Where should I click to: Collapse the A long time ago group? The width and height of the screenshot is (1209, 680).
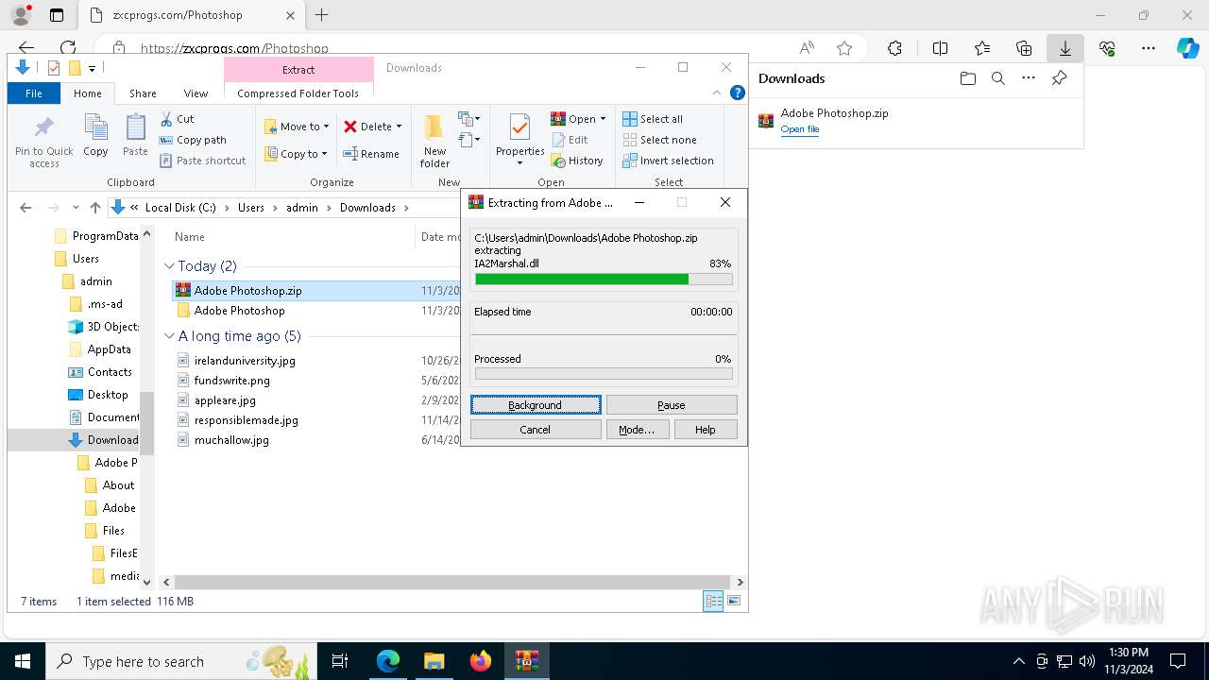[170, 336]
